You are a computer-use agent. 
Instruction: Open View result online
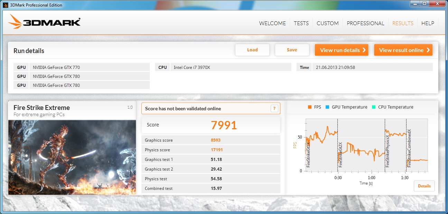[403, 50]
